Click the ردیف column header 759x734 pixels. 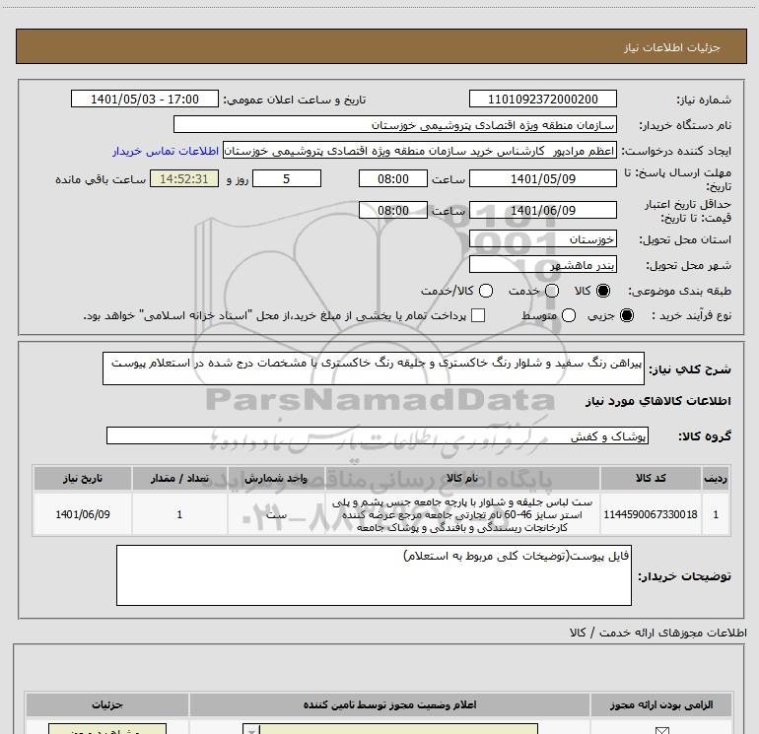point(716,478)
